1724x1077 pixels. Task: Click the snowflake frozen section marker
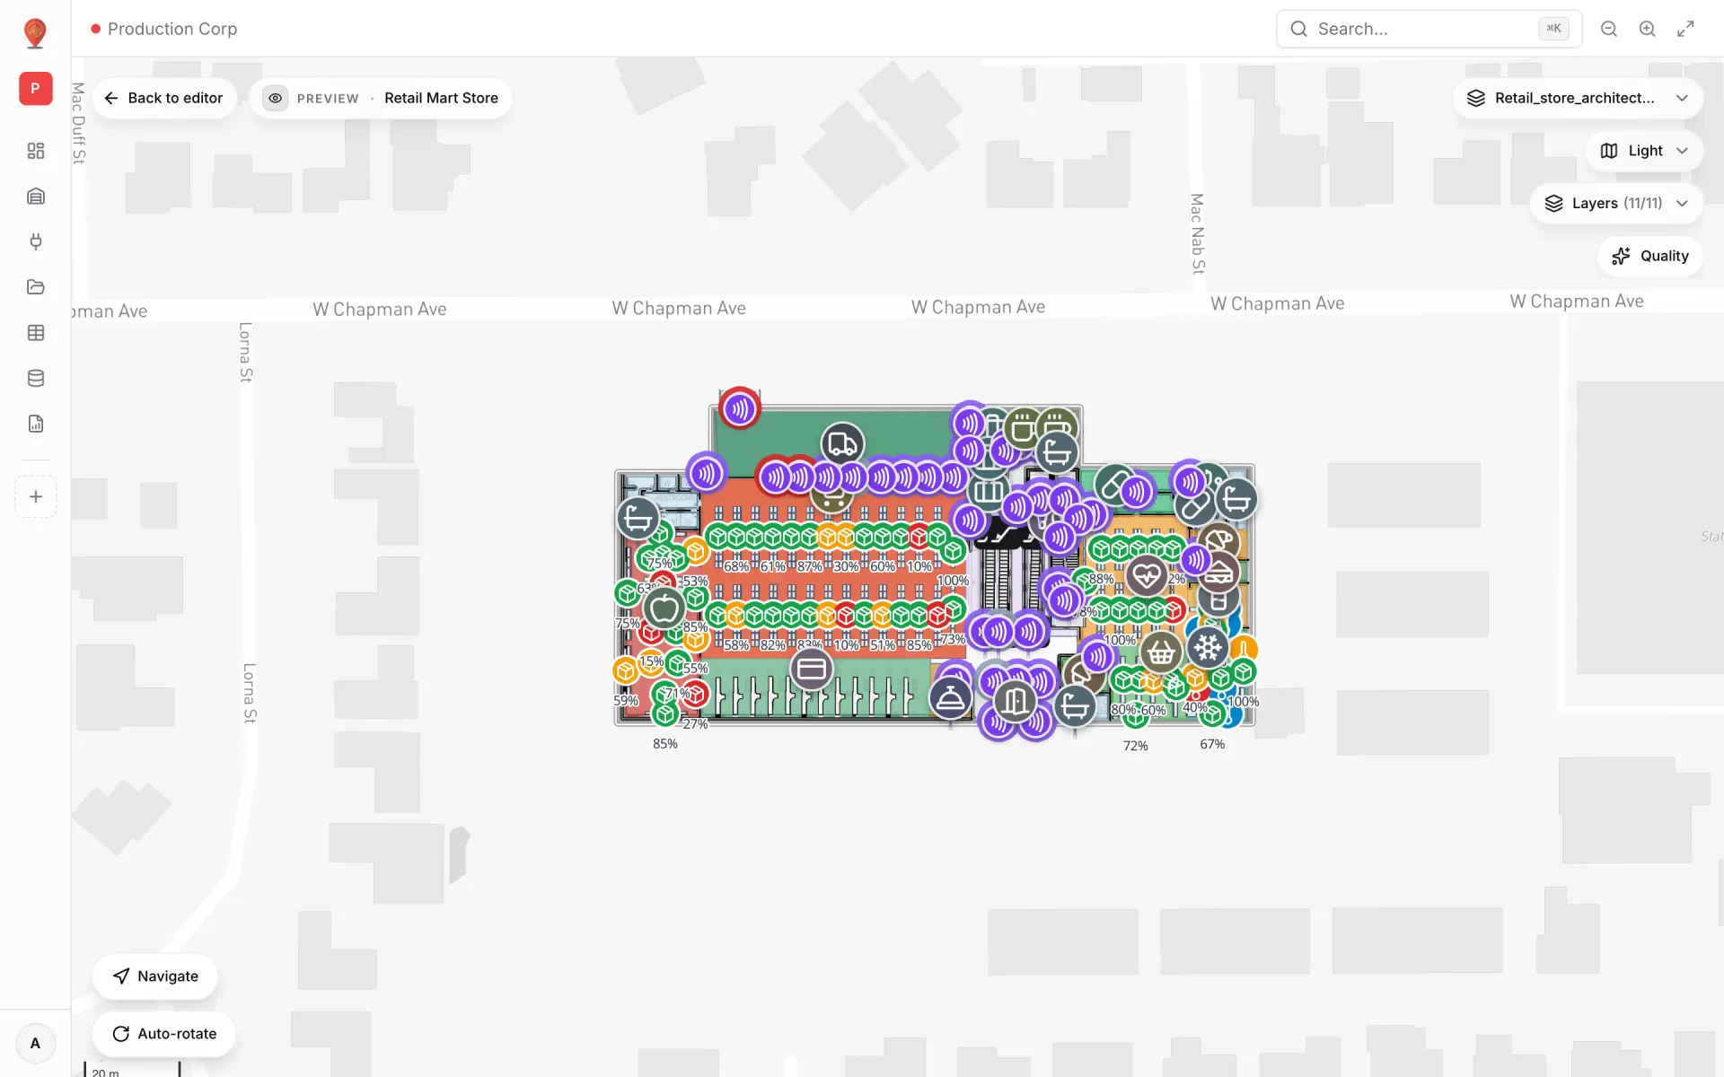(x=1209, y=646)
